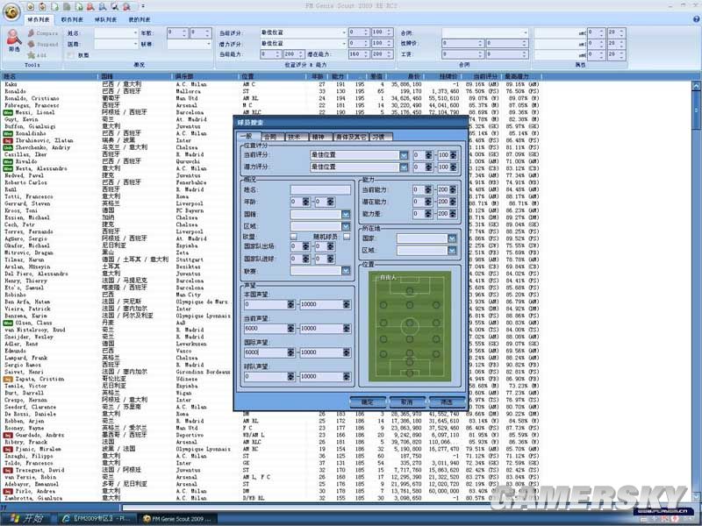702x526 pixels.
Task: Click the Add star icon
Action: 31,55
